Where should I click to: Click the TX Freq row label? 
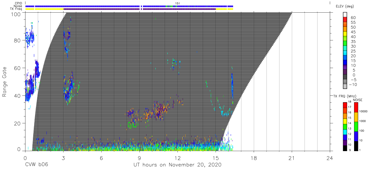(17, 9)
